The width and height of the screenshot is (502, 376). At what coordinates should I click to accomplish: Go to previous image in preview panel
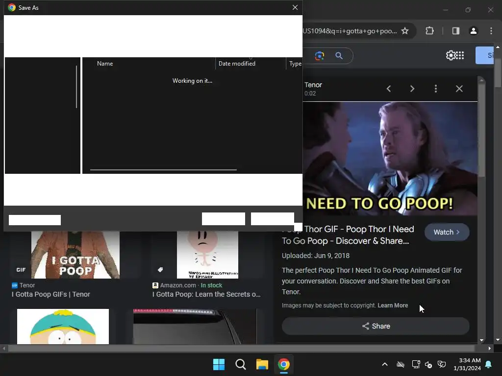[389, 89]
